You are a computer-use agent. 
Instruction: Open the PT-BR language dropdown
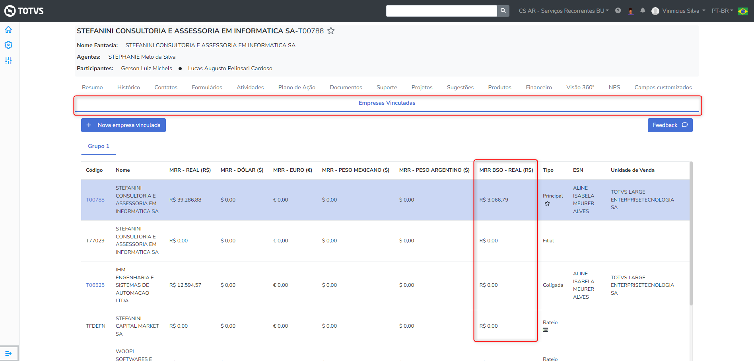click(722, 11)
